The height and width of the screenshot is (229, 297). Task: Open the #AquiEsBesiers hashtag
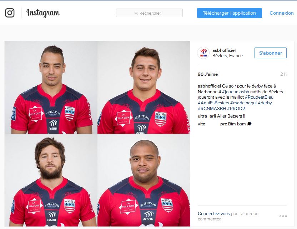tap(213, 103)
